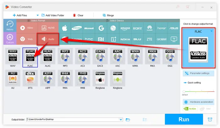Open Honor device presets
Image resolution: width=220 pixels, height=128 pixels.
tap(162, 28)
